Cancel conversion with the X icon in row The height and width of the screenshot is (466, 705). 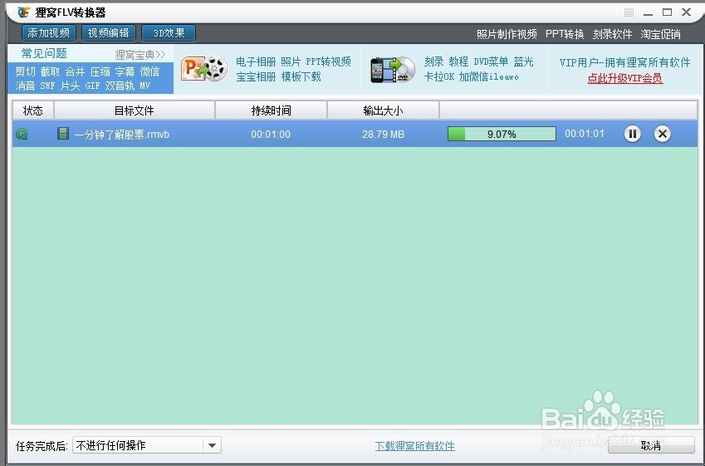click(x=663, y=134)
